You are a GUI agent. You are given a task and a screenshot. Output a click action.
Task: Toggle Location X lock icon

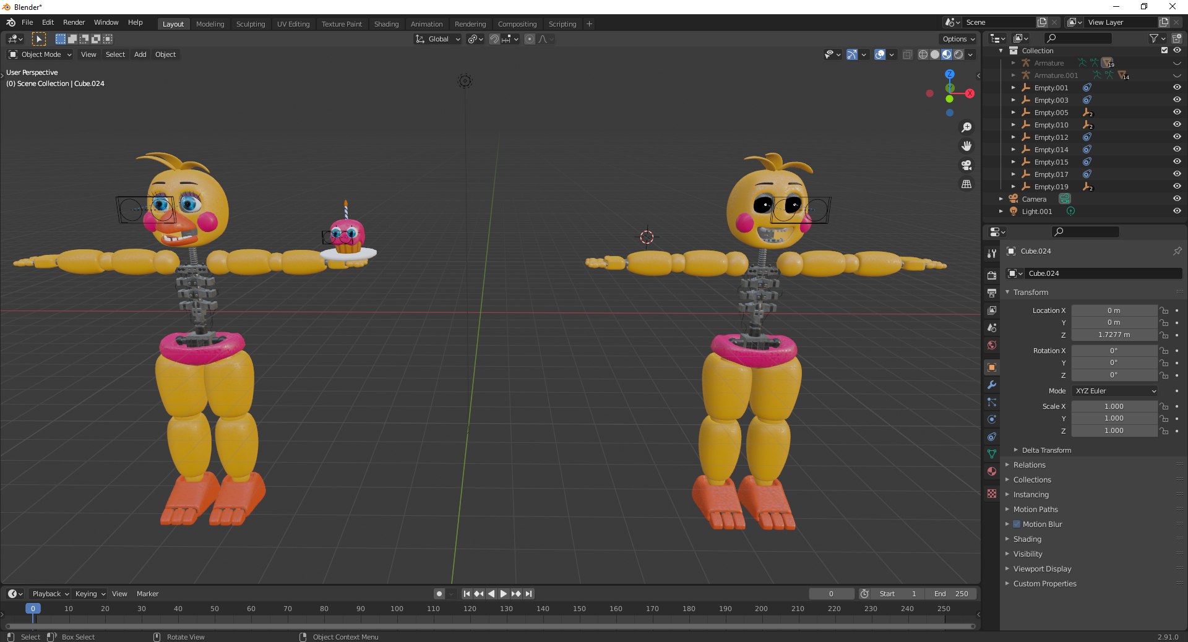pyautogui.click(x=1164, y=310)
